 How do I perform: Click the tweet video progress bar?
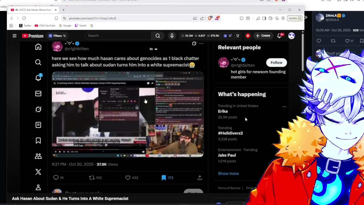tap(100, 149)
